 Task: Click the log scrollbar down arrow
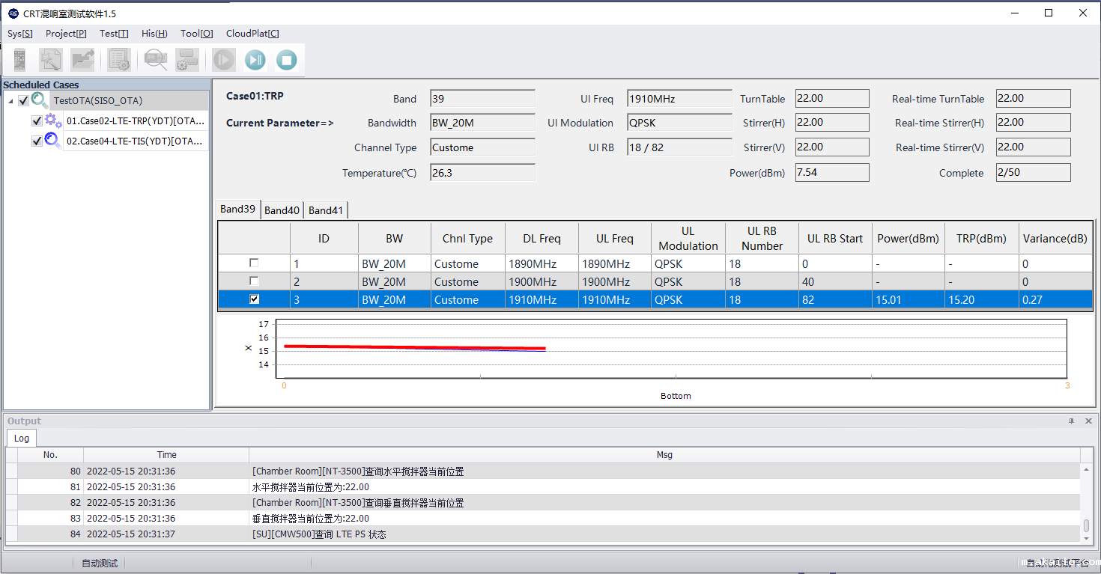tap(1086, 537)
